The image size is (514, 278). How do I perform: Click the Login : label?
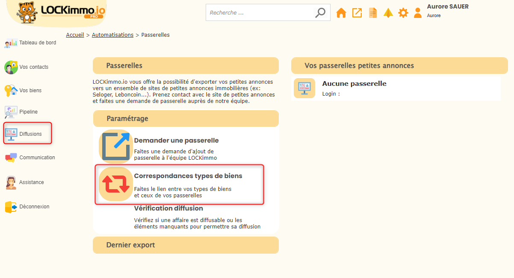pos(331,94)
